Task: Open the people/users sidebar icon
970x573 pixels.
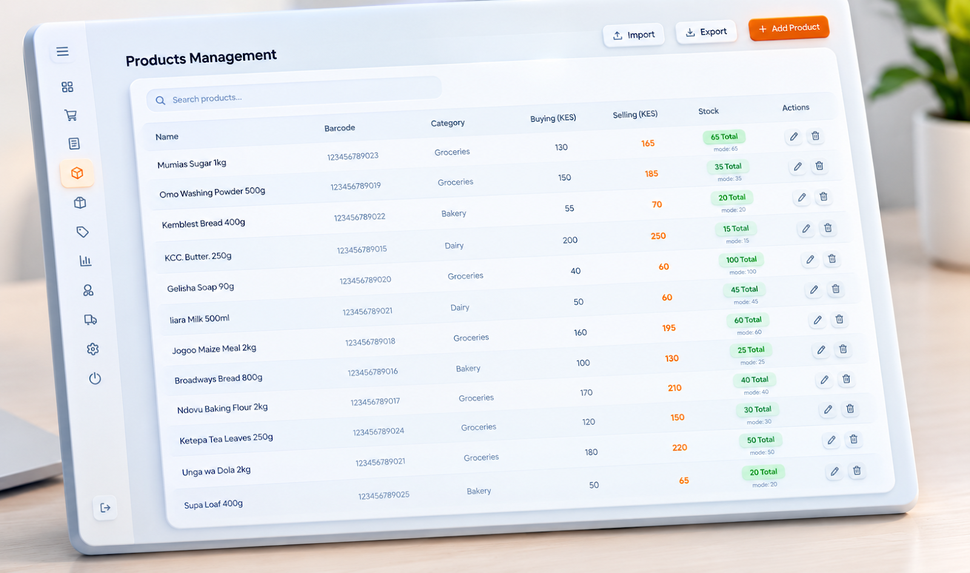Action: click(88, 290)
